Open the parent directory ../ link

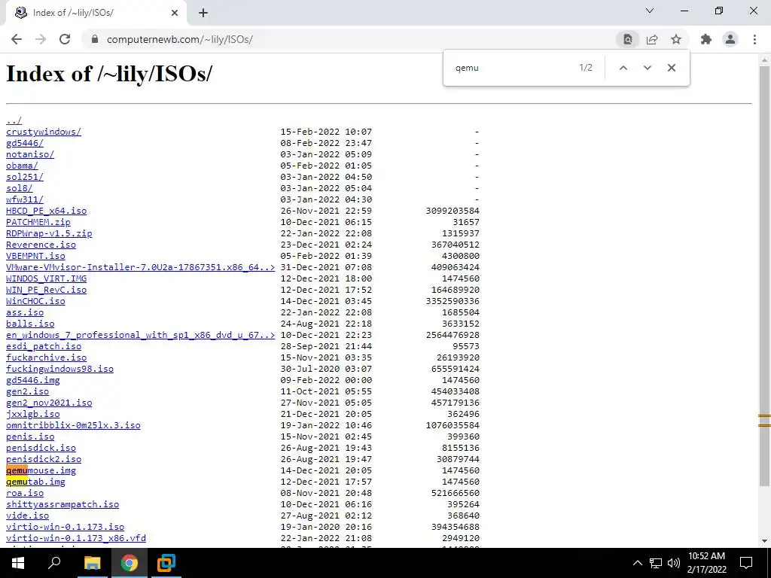coord(14,120)
